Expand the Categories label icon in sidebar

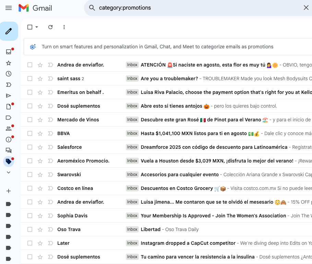(x=9, y=118)
